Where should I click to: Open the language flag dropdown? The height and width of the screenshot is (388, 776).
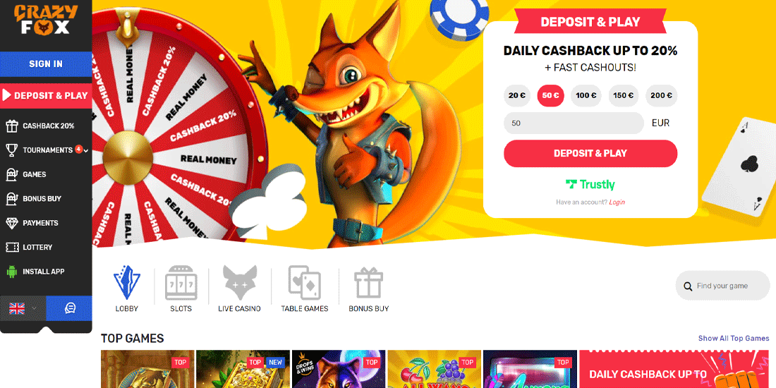(23, 309)
